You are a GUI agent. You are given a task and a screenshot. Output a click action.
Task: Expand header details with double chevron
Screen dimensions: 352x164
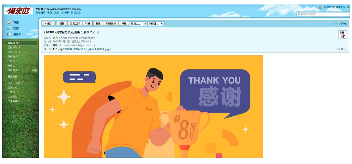(x=345, y=49)
